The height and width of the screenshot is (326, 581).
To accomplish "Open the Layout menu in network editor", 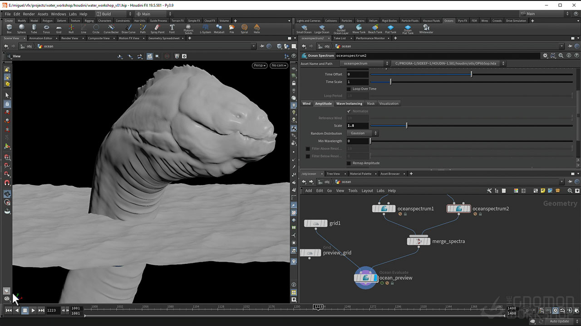I will coord(367,191).
